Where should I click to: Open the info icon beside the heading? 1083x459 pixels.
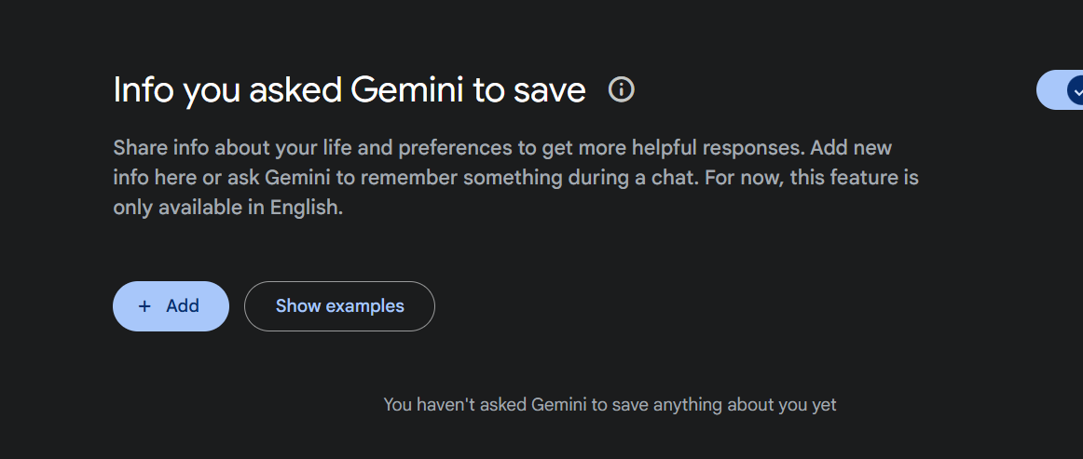(621, 89)
